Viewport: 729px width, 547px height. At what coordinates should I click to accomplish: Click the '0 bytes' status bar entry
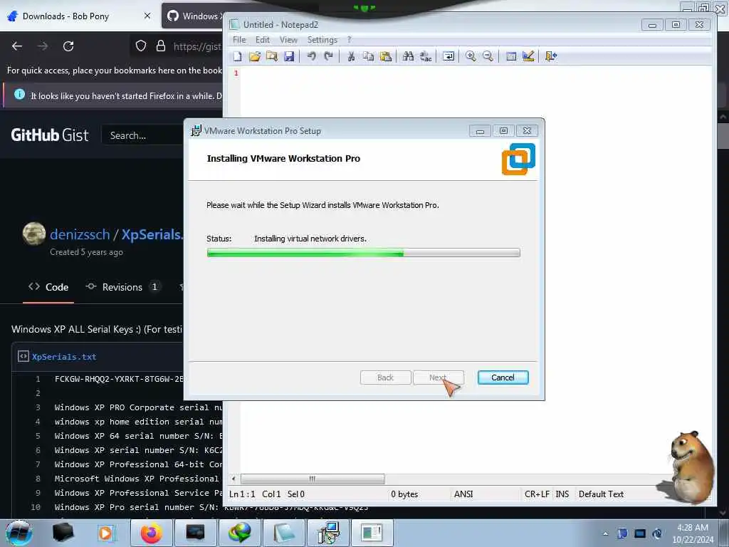click(404, 494)
